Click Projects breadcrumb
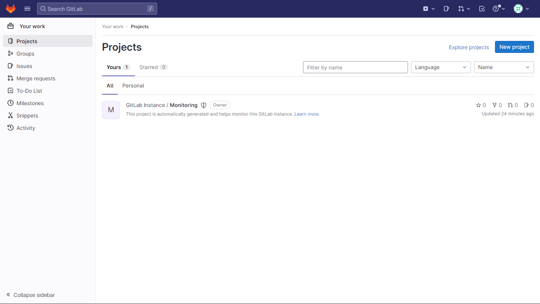 pos(139,27)
